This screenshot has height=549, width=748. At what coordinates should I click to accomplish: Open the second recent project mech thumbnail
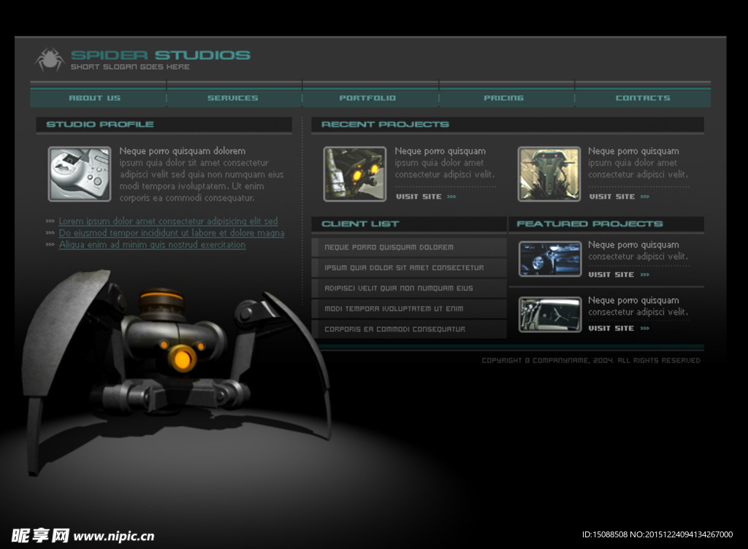549,174
